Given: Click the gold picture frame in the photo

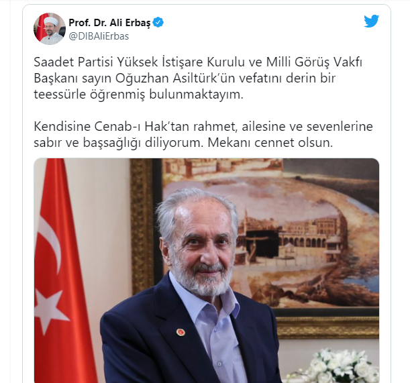Looking at the screenshot, I should (x=142, y=225).
